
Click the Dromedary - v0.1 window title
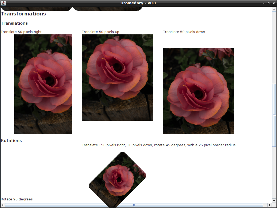point(138,3)
